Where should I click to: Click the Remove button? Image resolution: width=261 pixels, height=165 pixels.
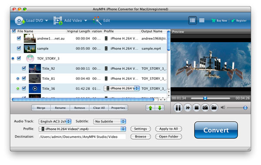[x=80, y=108]
